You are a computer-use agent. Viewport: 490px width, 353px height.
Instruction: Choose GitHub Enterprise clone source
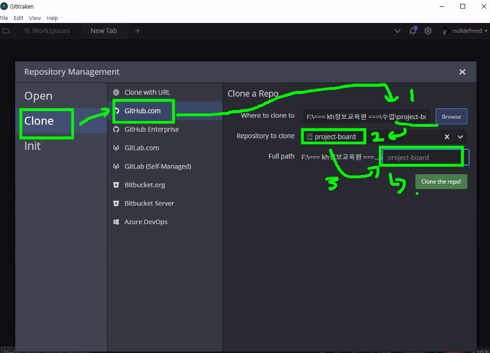click(165, 129)
